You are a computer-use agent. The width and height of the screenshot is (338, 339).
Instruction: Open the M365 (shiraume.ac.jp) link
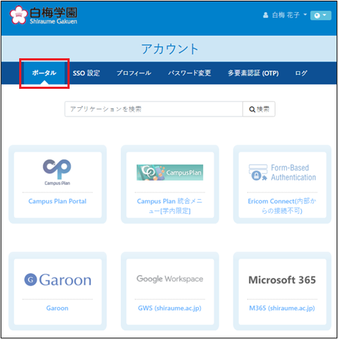[282, 308]
